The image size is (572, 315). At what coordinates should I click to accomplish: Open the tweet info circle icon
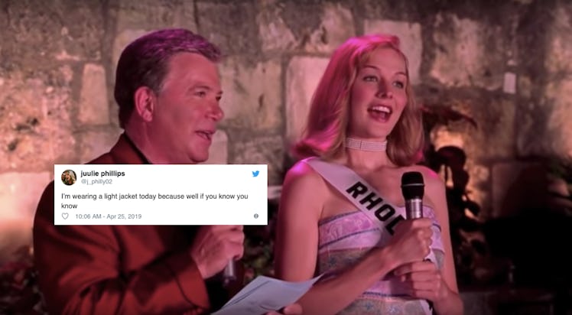pos(255,216)
